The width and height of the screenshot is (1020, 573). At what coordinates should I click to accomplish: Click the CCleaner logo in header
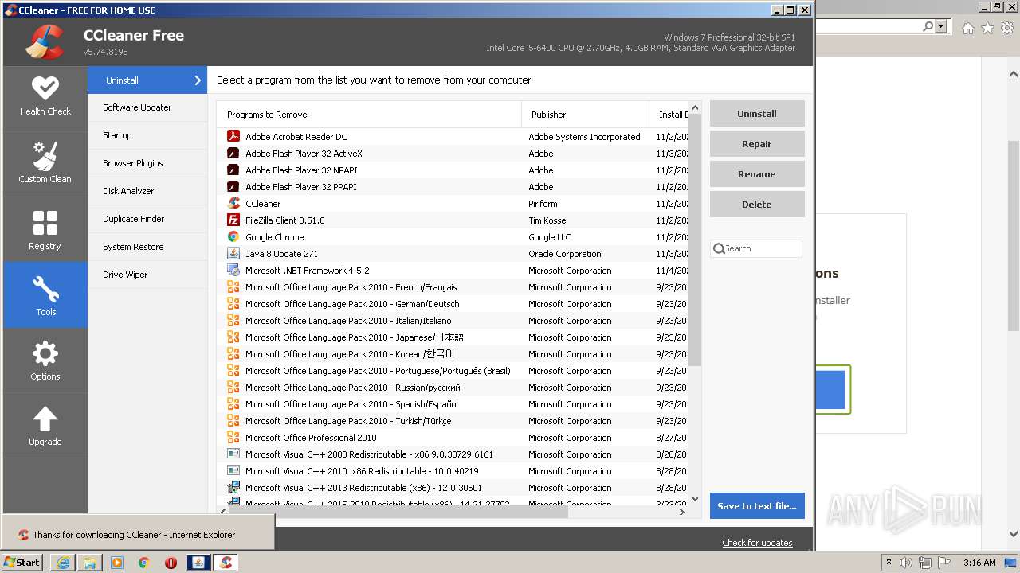pyautogui.click(x=45, y=42)
